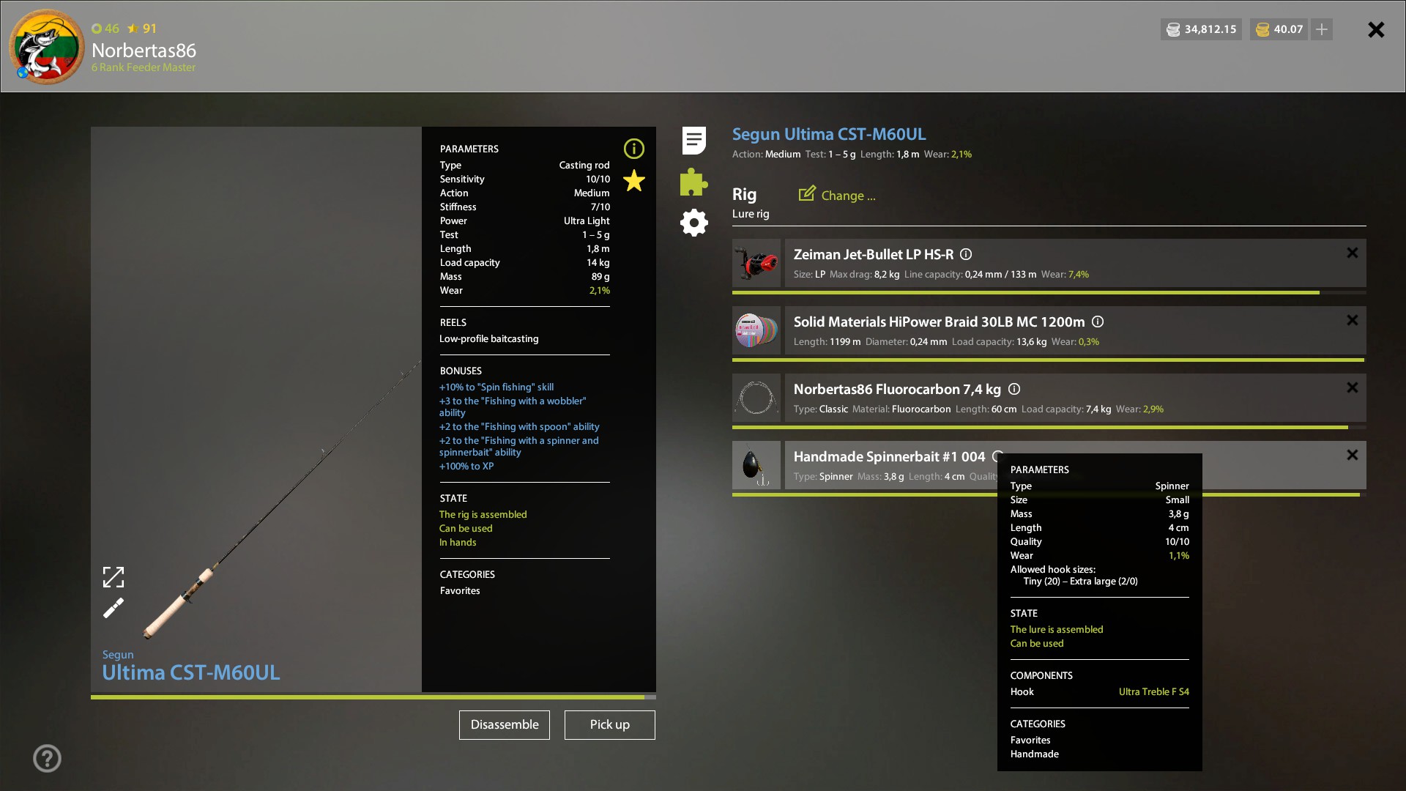Remove the Solid Materials braid line
1406x791 pixels.
[1352, 320]
